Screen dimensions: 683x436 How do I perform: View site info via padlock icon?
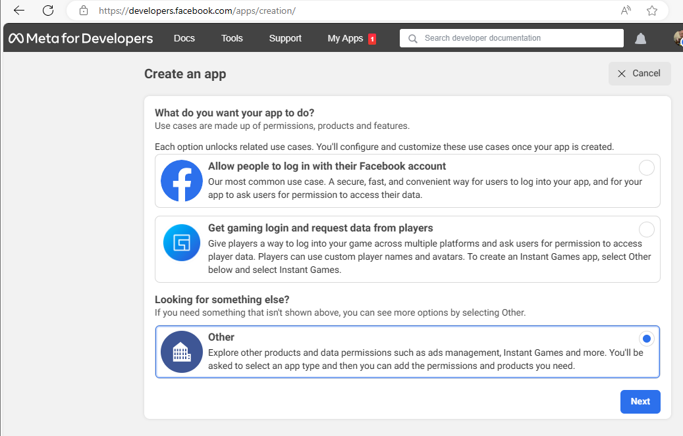[83, 11]
